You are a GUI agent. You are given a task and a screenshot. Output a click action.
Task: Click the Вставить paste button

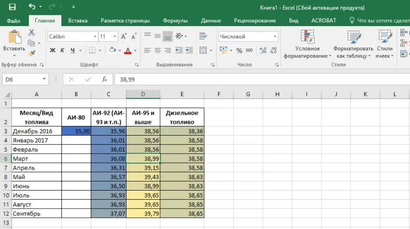click(x=14, y=43)
